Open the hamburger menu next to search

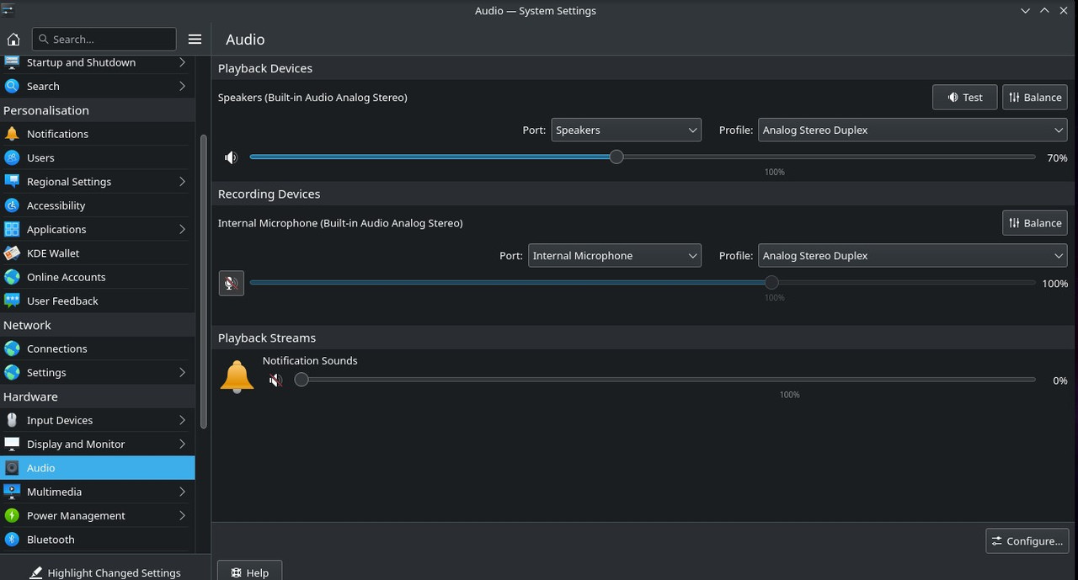pos(195,39)
